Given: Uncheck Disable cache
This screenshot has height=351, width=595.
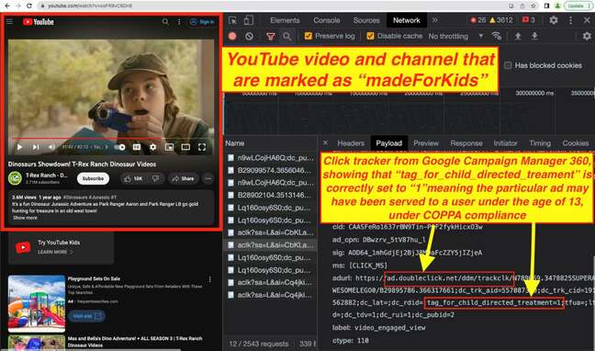Looking at the screenshot, I should tap(370, 36).
